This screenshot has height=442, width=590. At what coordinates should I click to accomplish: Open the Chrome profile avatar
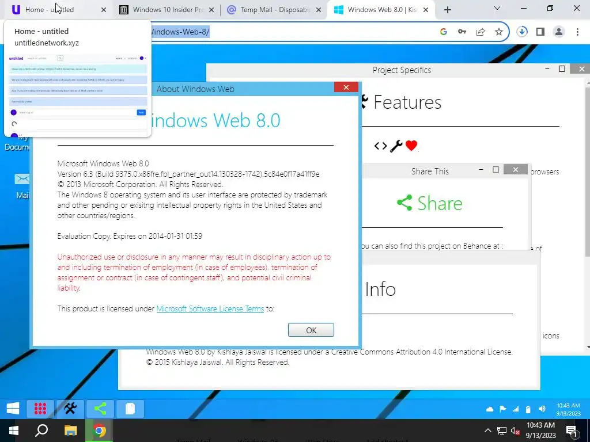click(559, 32)
